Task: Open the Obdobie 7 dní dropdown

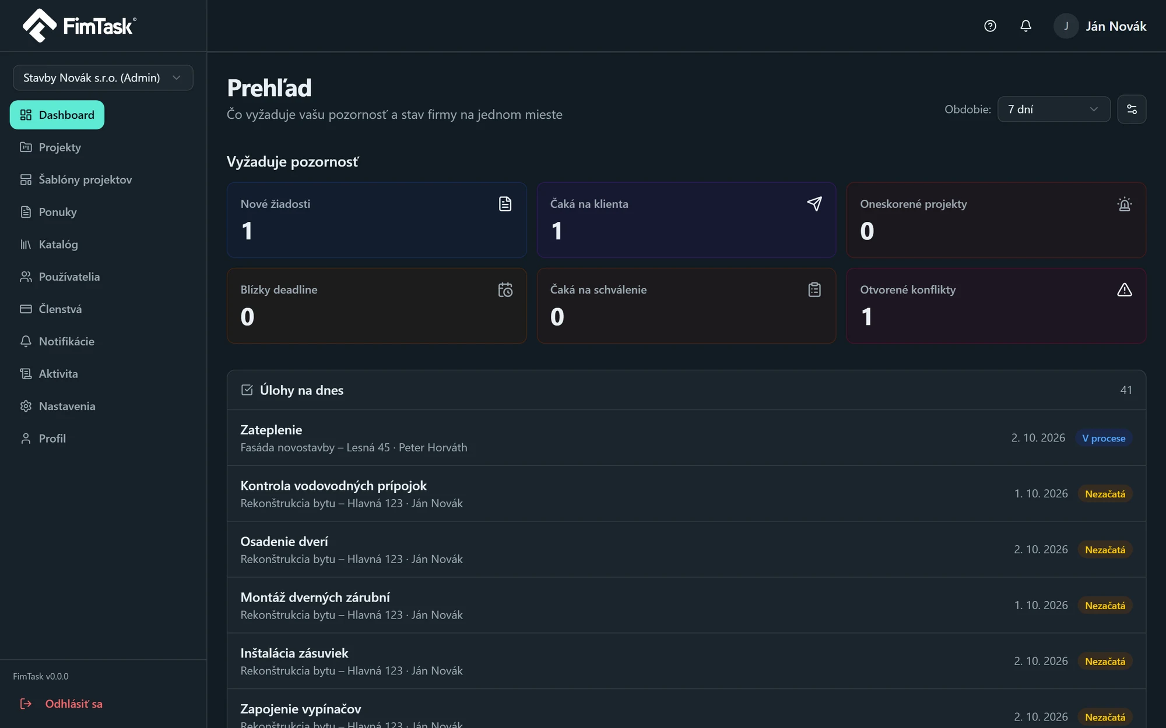Action: click(x=1053, y=109)
